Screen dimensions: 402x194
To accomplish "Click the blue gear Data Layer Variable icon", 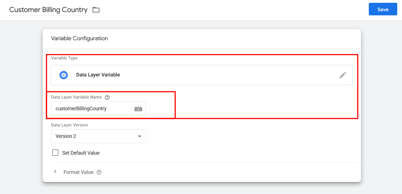I will 64,75.
